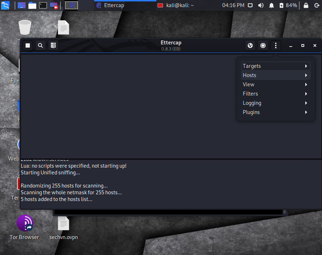Open the Filters submenu
Viewport: 322px width, 255px height.
(x=275, y=94)
